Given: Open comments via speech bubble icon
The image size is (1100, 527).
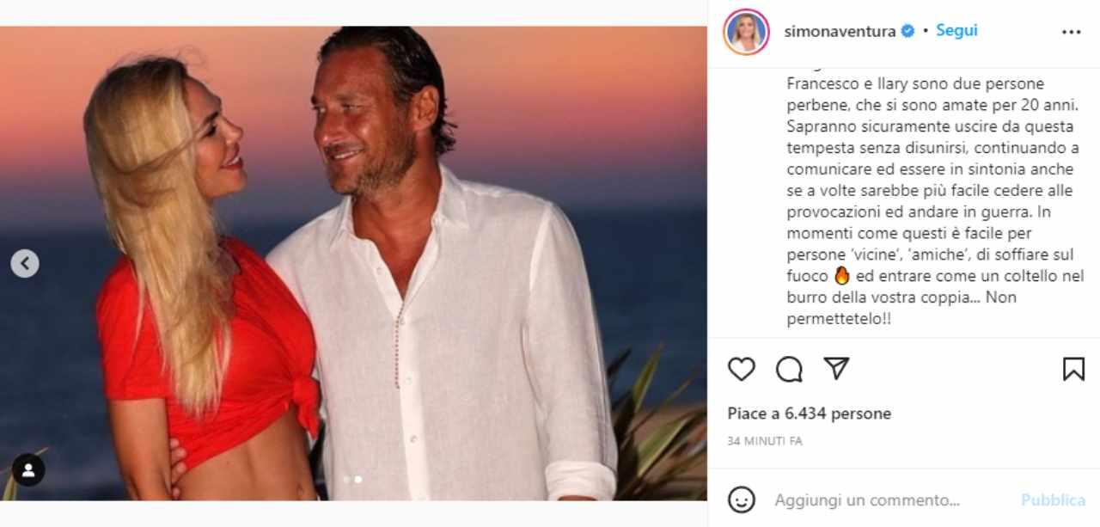Looking at the screenshot, I should (789, 369).
